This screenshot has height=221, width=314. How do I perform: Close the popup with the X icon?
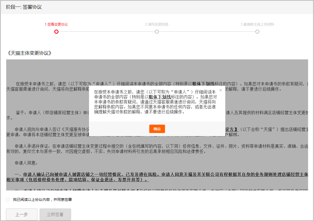coord(220,90)
